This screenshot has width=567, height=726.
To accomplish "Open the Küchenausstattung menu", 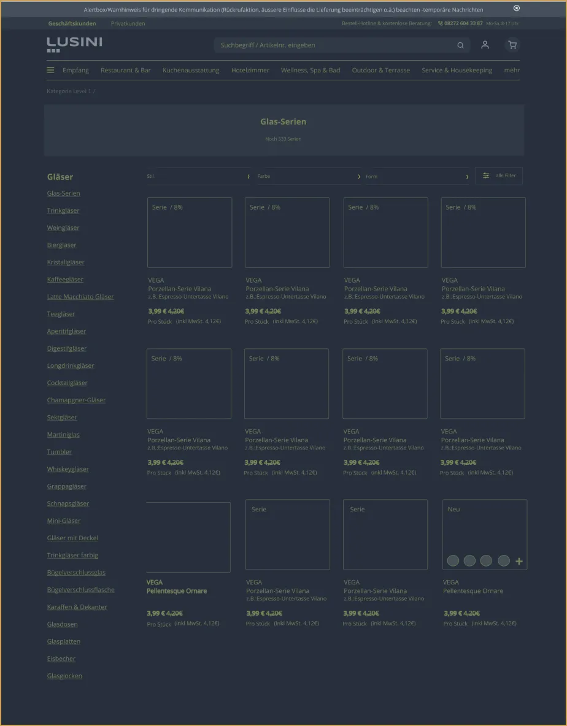I will 191,71.
